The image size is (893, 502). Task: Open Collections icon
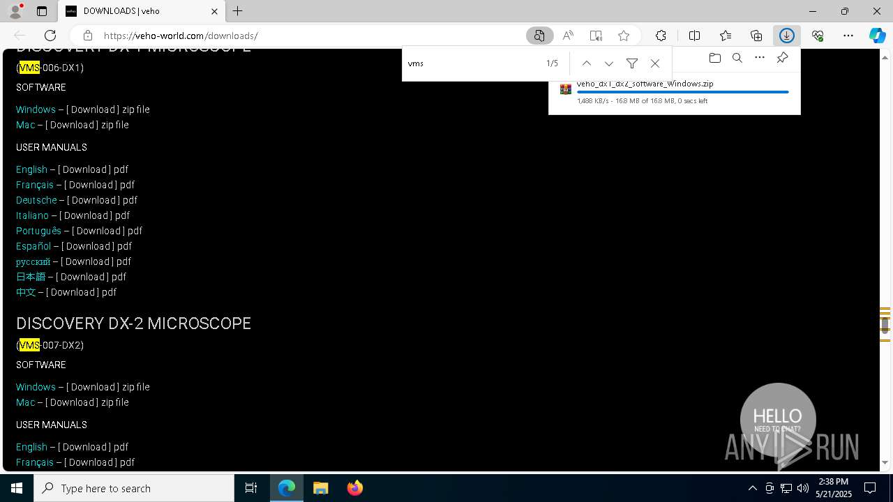756,36
